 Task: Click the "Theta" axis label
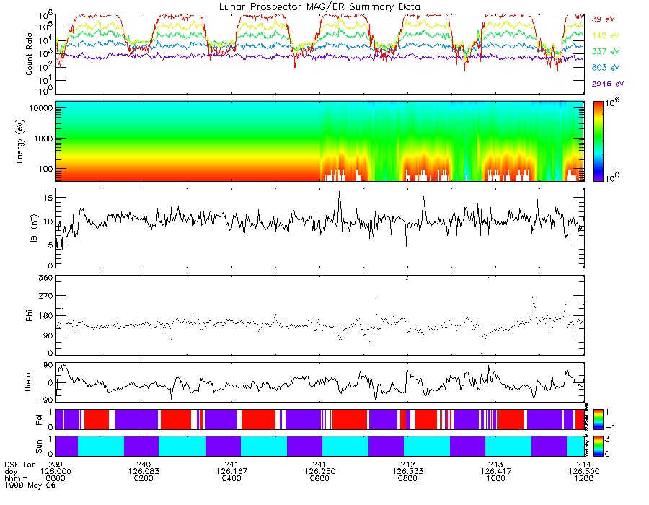[x=27, y=383]
